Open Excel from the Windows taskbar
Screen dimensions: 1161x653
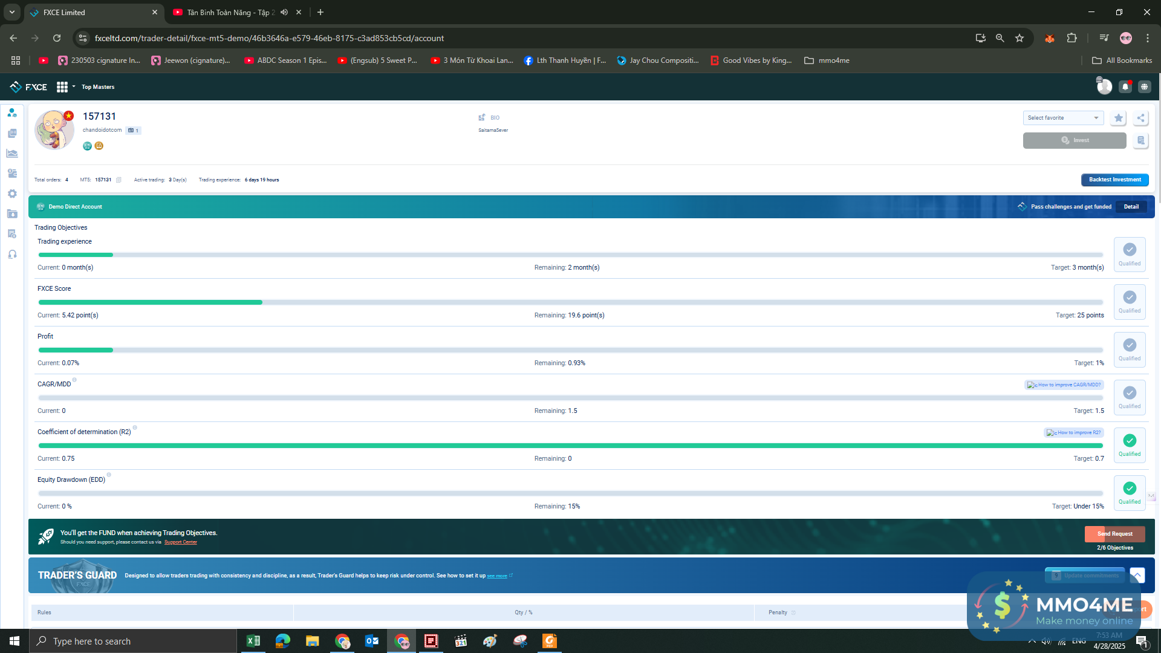pyautogui.click(x=253, y=641)
